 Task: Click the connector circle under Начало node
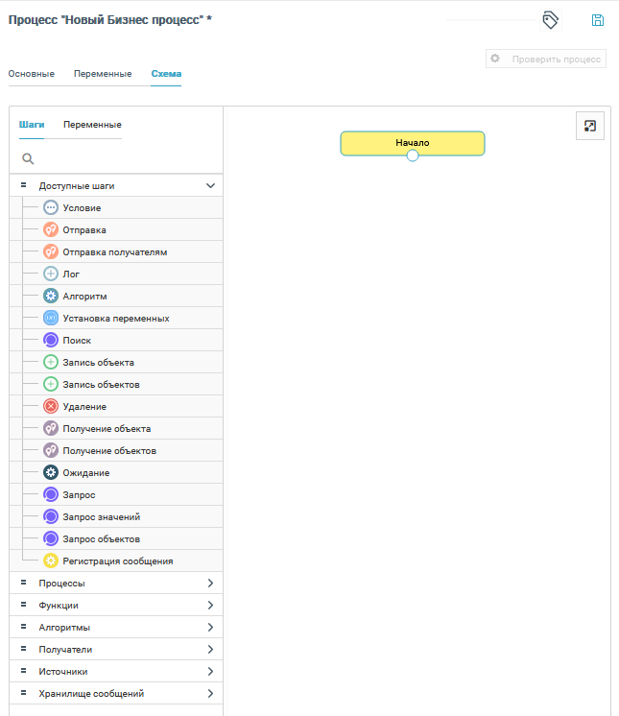pos(413,155)
